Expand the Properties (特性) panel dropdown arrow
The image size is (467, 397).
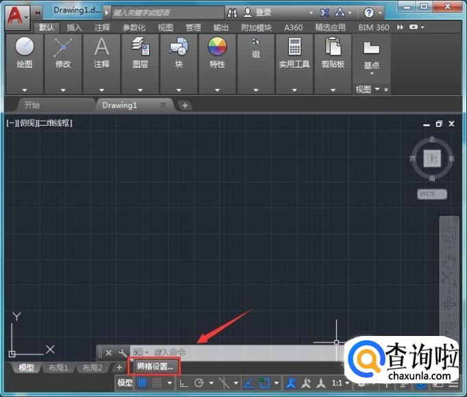coord(217,90)
